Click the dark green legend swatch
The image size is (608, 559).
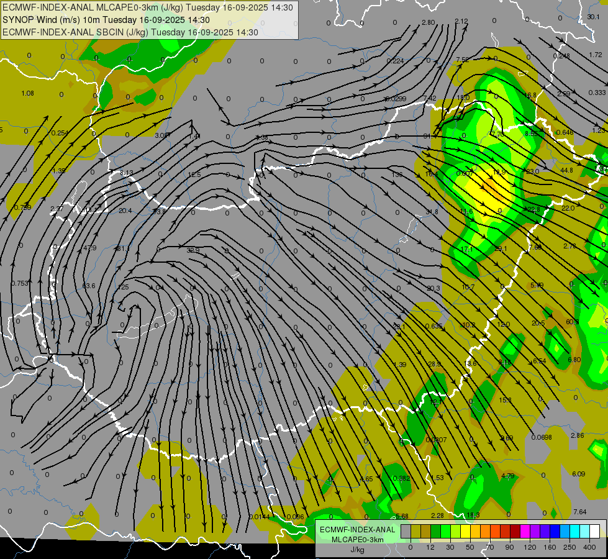(x=436, y=532)
